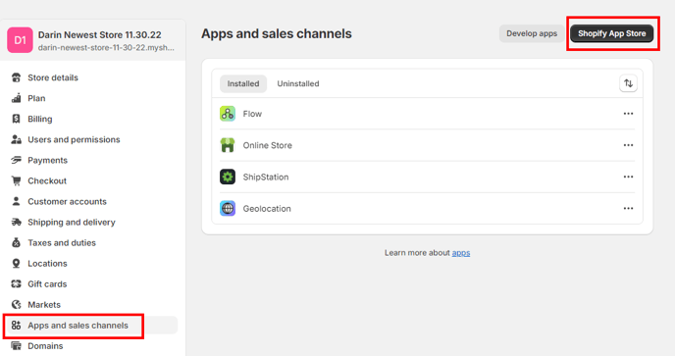Click the Payments icon in sidebar
The image size is (675, 356).
[x=17, y=160]
